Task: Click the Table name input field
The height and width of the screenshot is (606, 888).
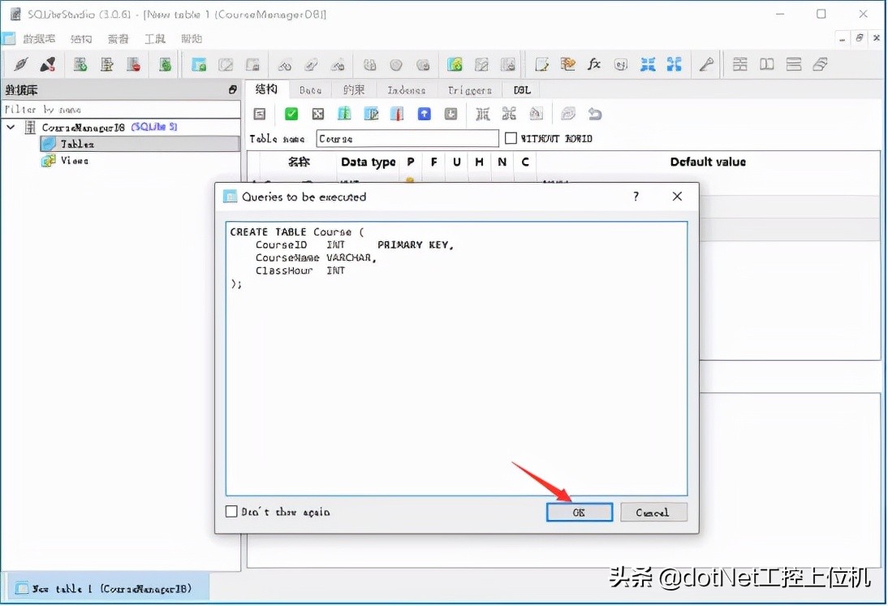Action: click(406, 138)
